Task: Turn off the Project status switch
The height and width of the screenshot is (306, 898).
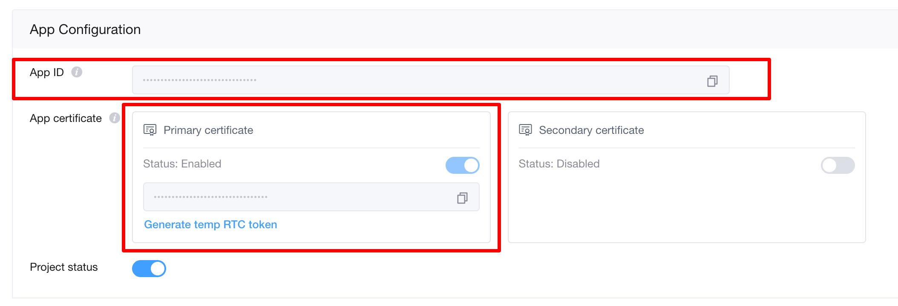Action: click(149, 269)
